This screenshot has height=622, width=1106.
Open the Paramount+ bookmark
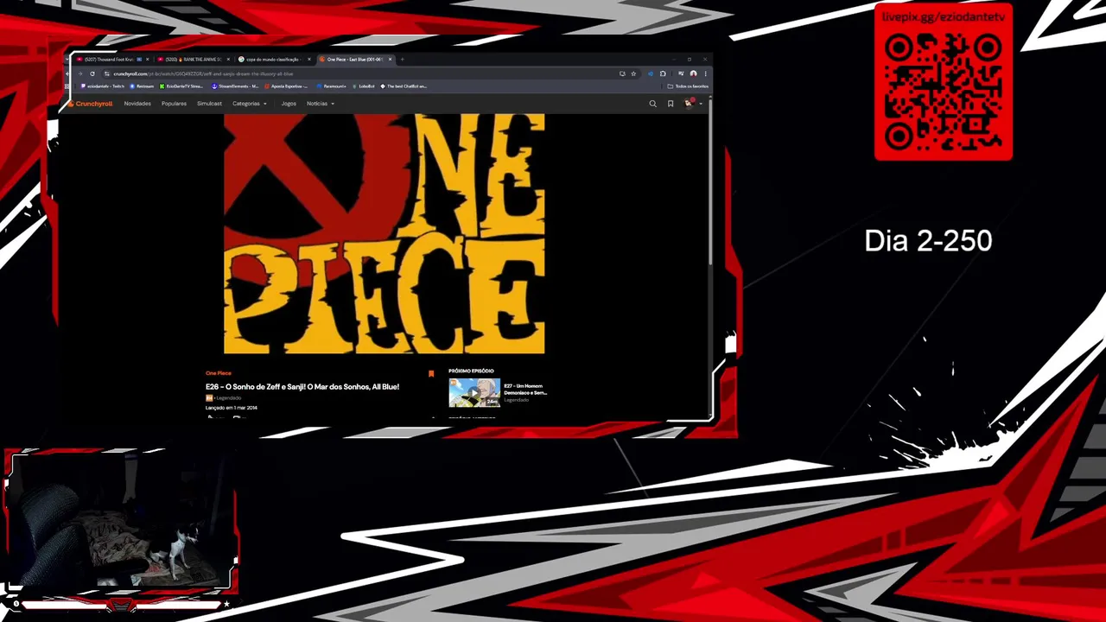click(332, 86)
